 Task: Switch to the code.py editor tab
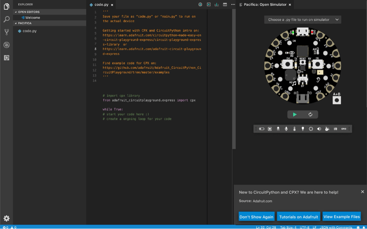point(101,5)
